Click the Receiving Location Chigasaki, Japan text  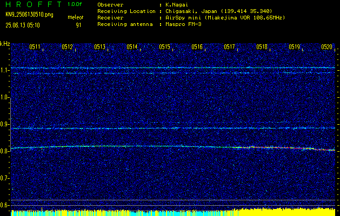(218, 11)
